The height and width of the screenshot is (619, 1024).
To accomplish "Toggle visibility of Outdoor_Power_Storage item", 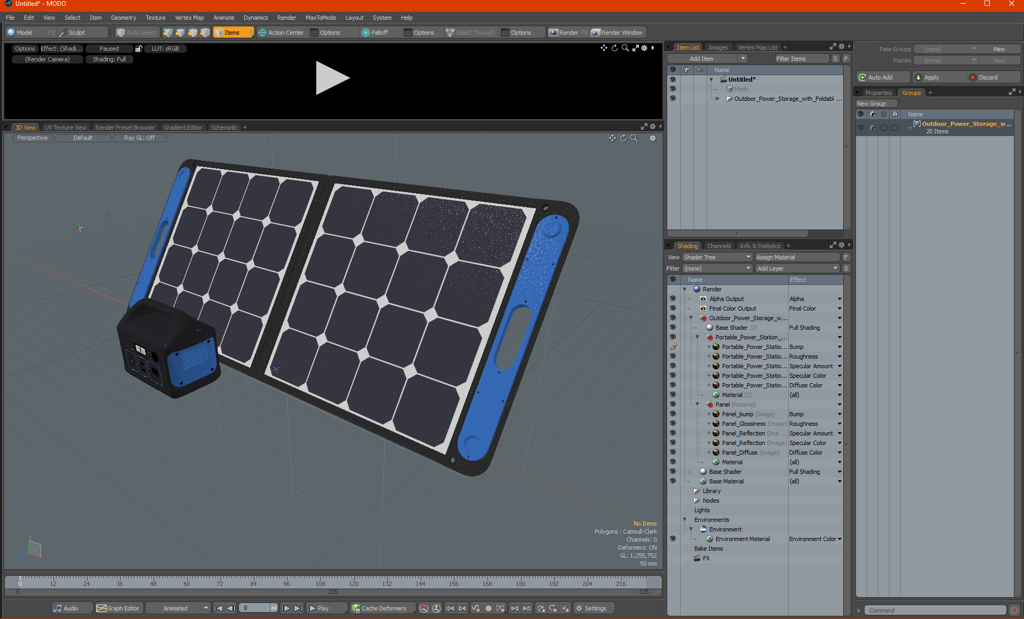I will click(673, 99).
